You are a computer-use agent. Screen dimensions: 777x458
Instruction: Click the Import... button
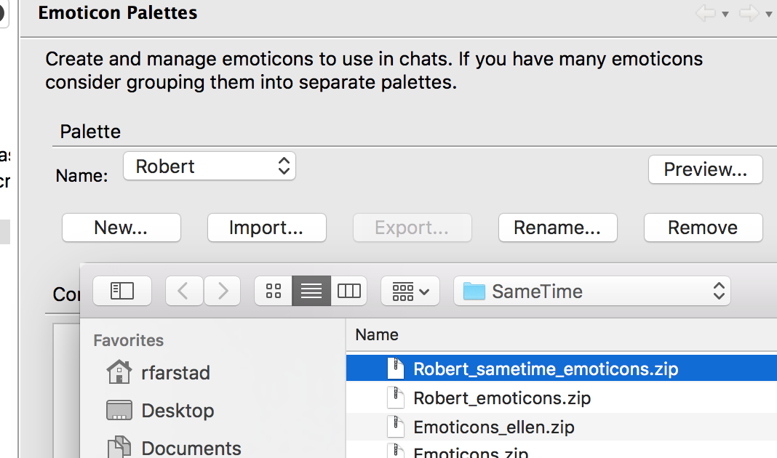click(266, 228)
